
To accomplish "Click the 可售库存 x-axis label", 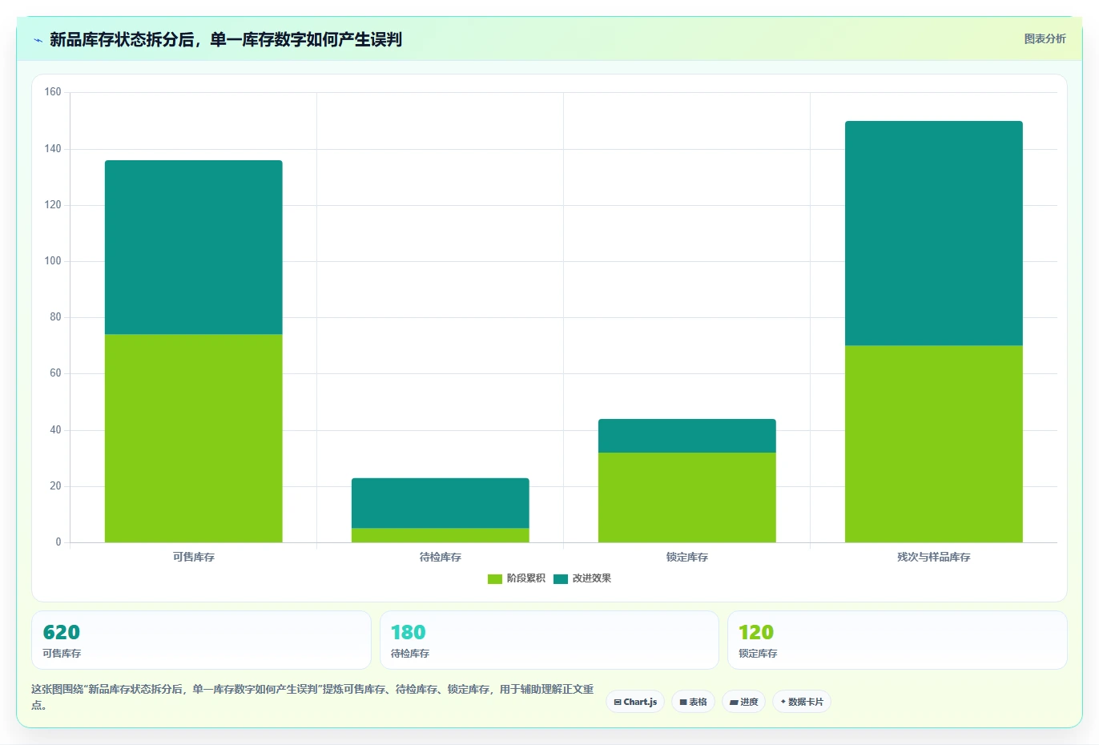I will (x=194, y=557).
